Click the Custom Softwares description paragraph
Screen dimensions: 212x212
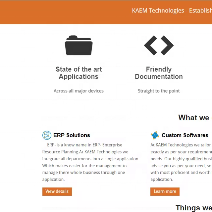coord(181,162)
